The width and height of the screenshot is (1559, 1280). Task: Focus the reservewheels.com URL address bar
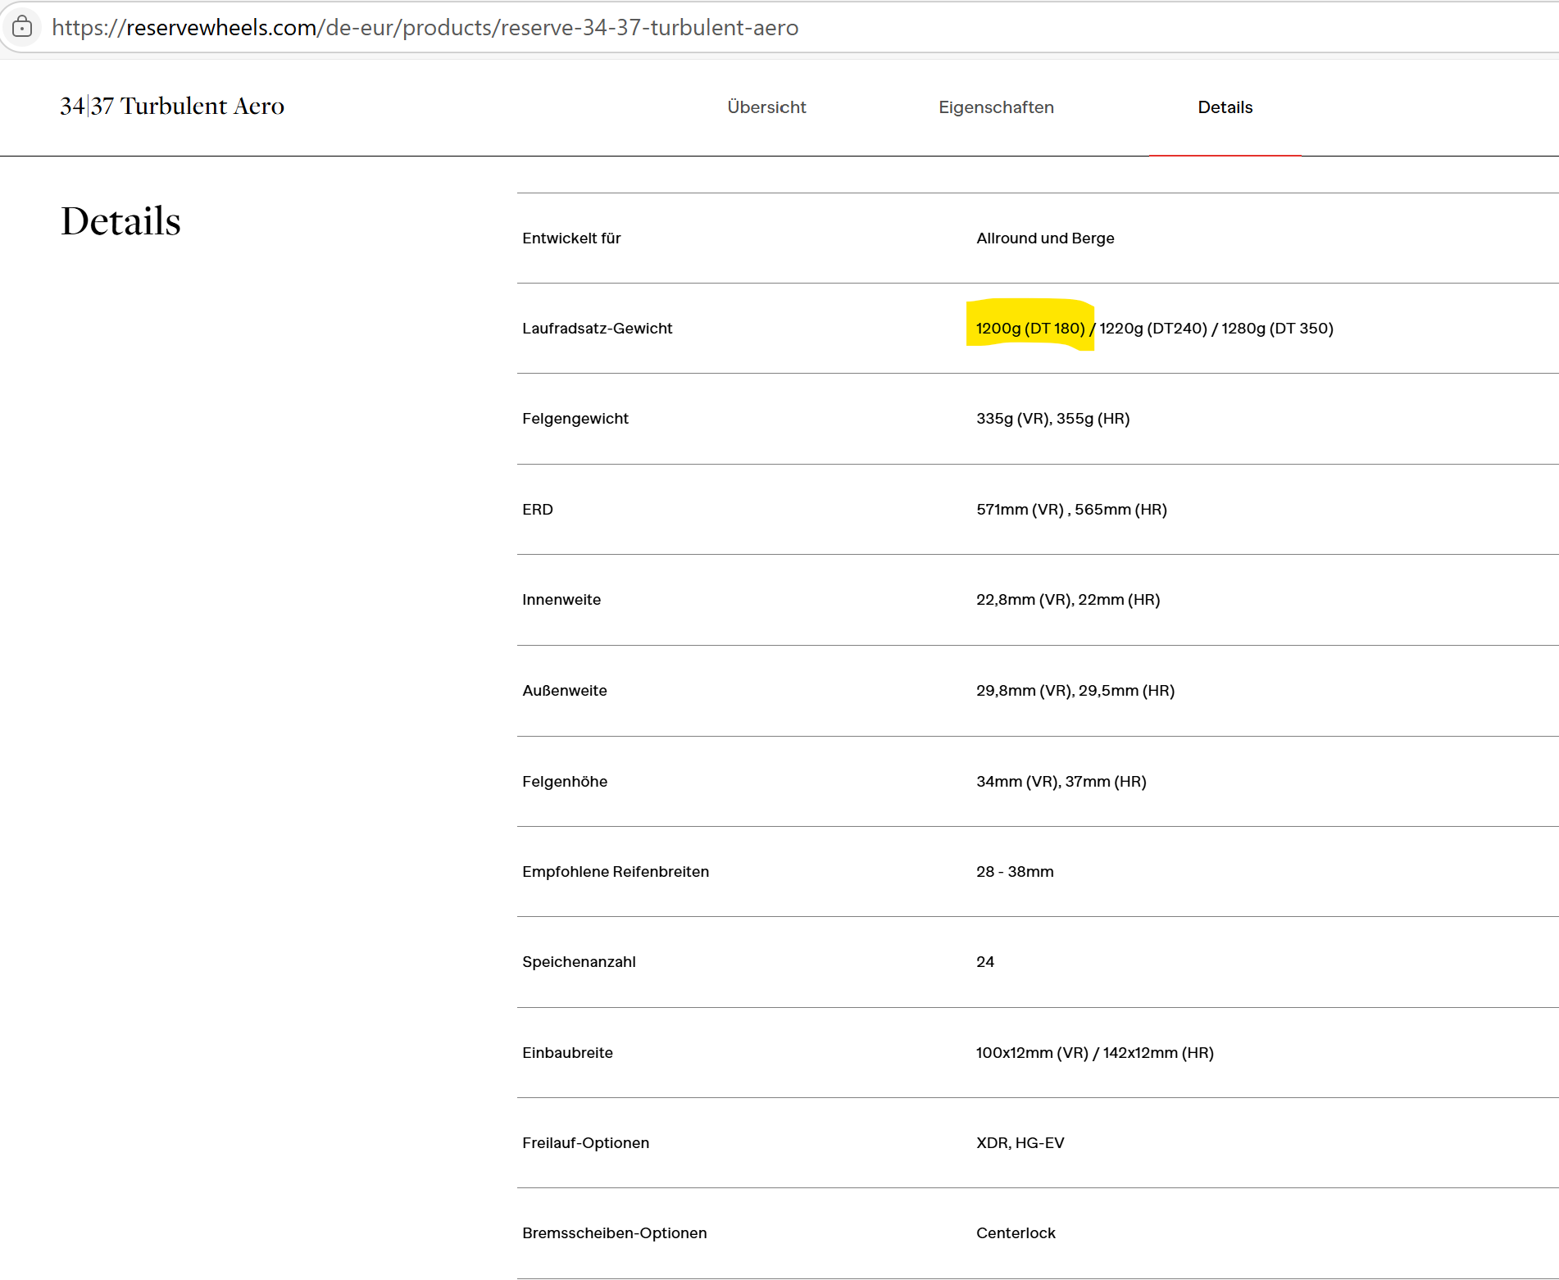[425, 28]
